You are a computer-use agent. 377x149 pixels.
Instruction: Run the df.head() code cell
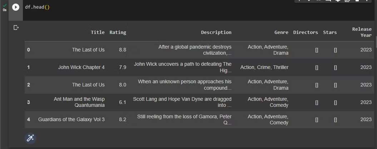15,7
